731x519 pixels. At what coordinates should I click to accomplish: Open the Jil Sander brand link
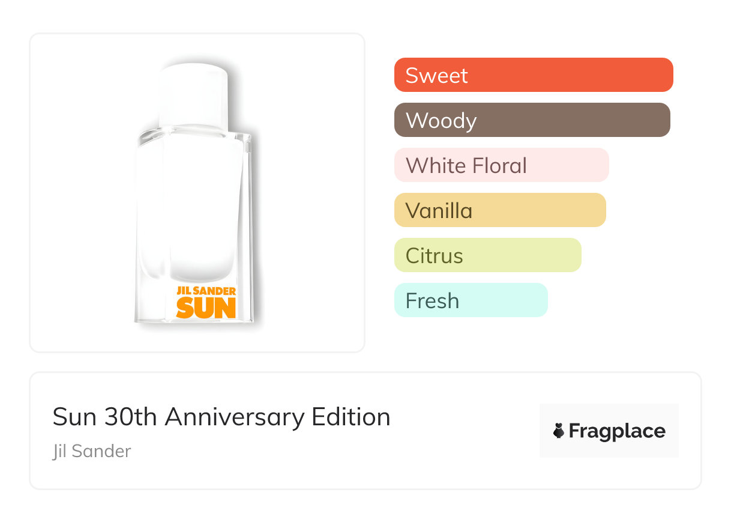91,451
